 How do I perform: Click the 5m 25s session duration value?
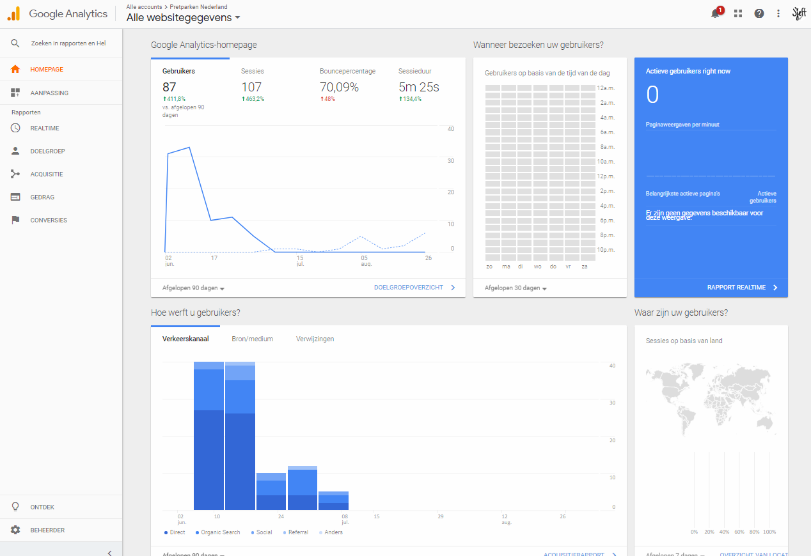pos(419,88)
